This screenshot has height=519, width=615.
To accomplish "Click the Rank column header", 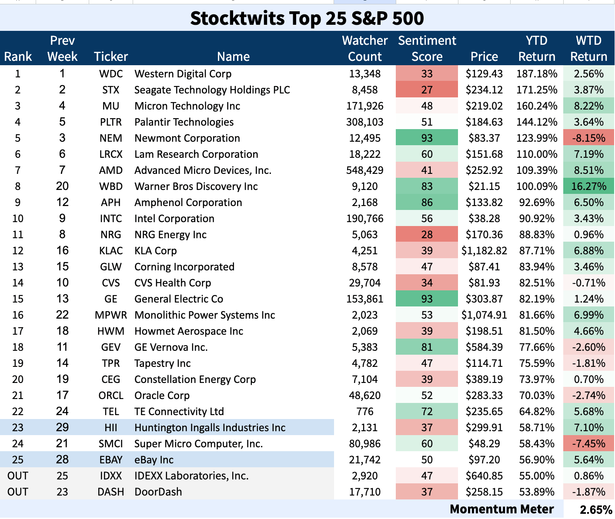I will (x=18, y=57).
